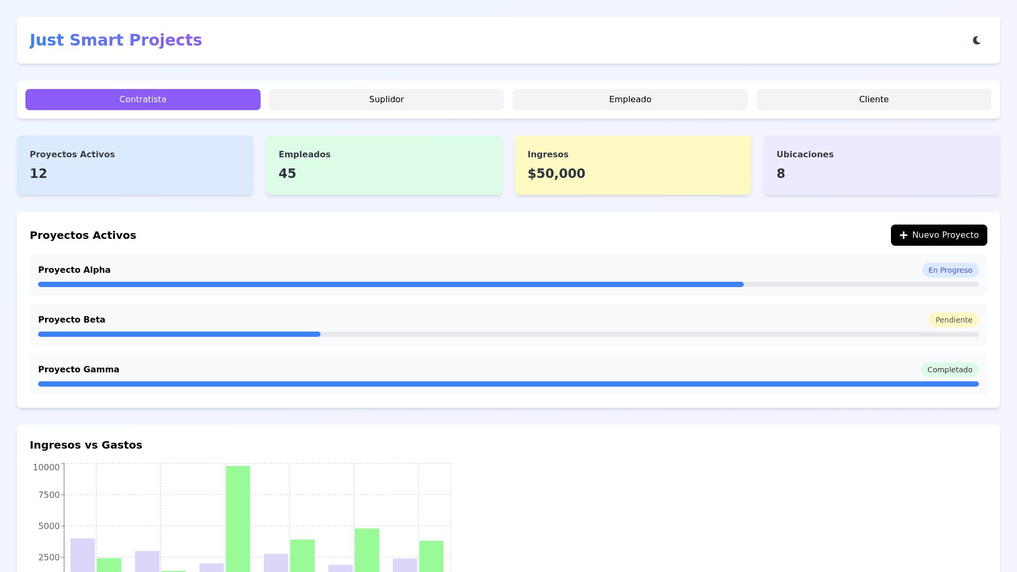Click the En Progreso status badge

point(950,270)
